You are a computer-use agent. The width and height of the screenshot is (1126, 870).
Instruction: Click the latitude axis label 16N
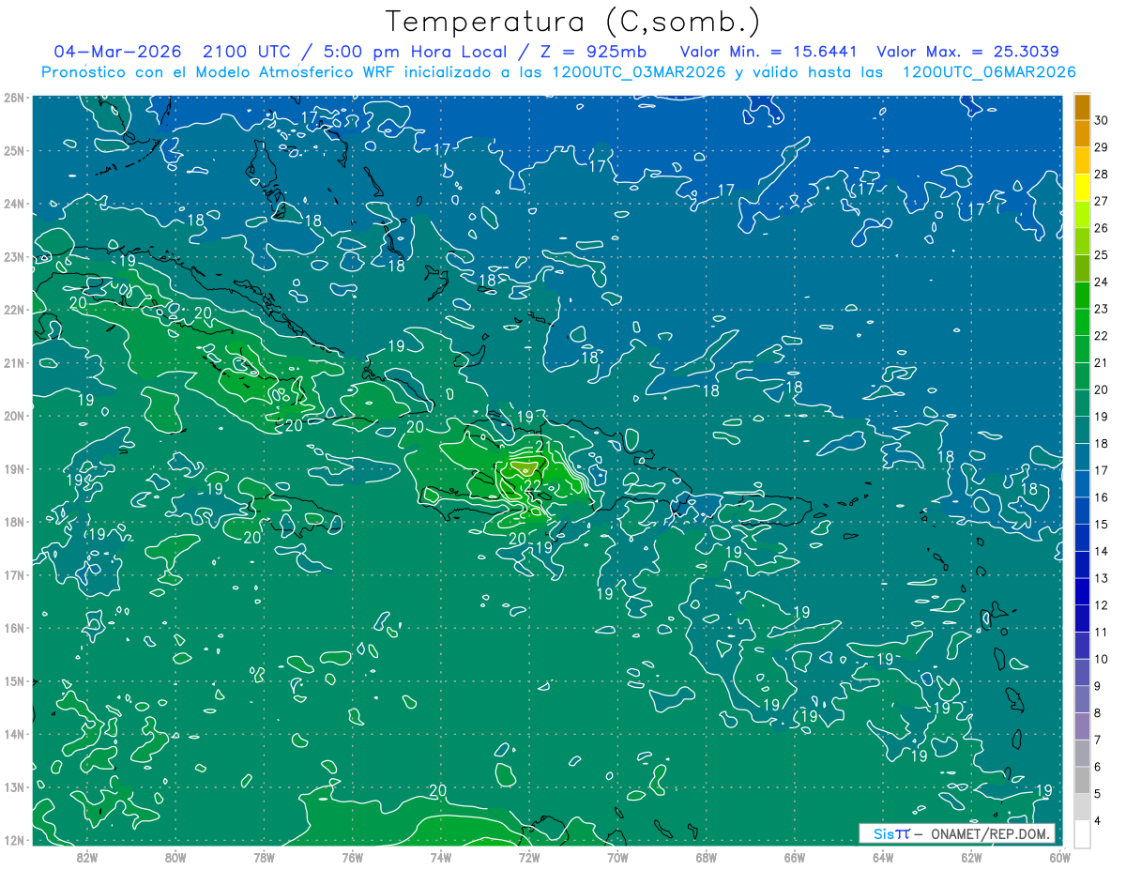coord(15,628)
